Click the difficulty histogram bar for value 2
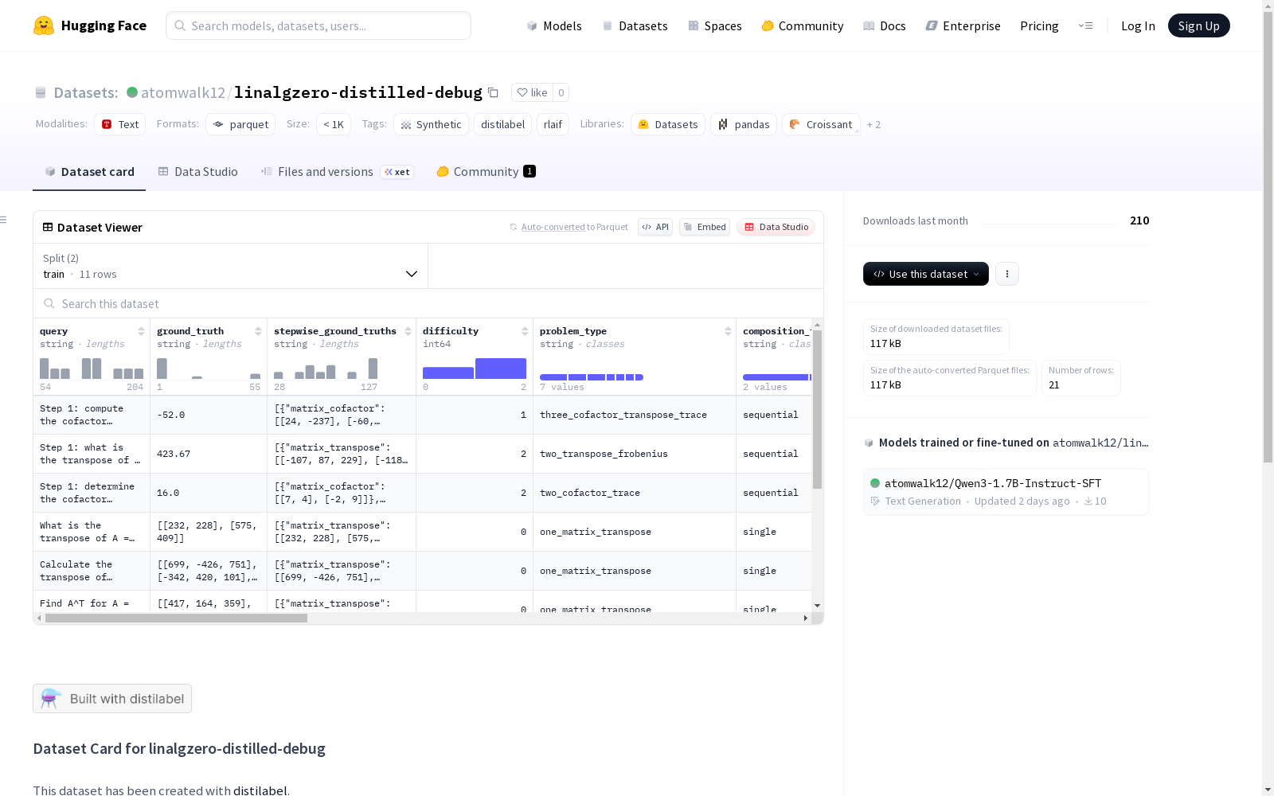This screenshot has width=1274, height=796. 501,369
